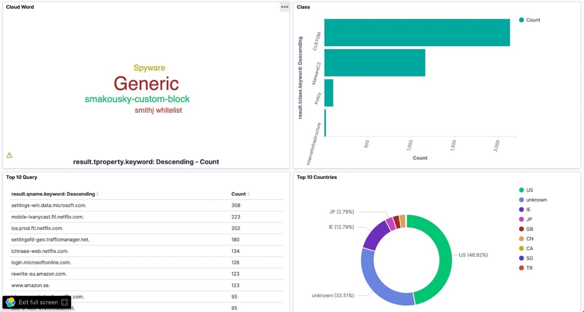Select the settings-win.data.microsoft.com. table row
The width and height of the screenshot is (584, 312).
[49, 206]
